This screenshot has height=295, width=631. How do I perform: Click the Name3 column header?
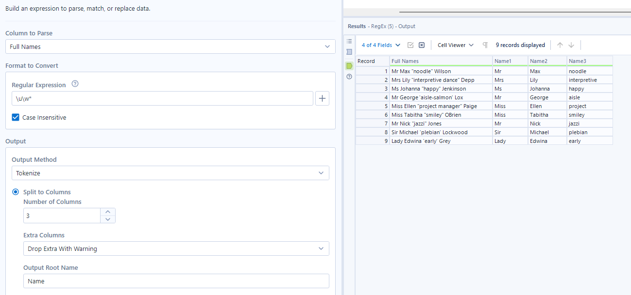(590, 61)
